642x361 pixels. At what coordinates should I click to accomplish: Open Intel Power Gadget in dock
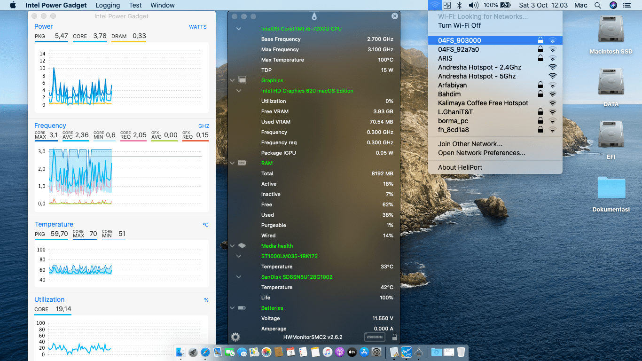(407, 352)
